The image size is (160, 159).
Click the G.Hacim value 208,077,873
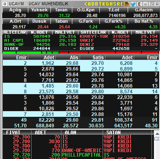click(x=145, y=15)
